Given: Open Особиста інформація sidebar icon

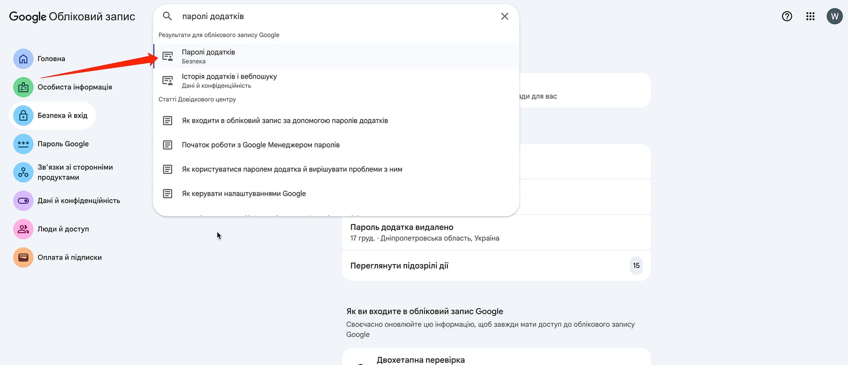Looking at the screenshot, I should point(23,87).
